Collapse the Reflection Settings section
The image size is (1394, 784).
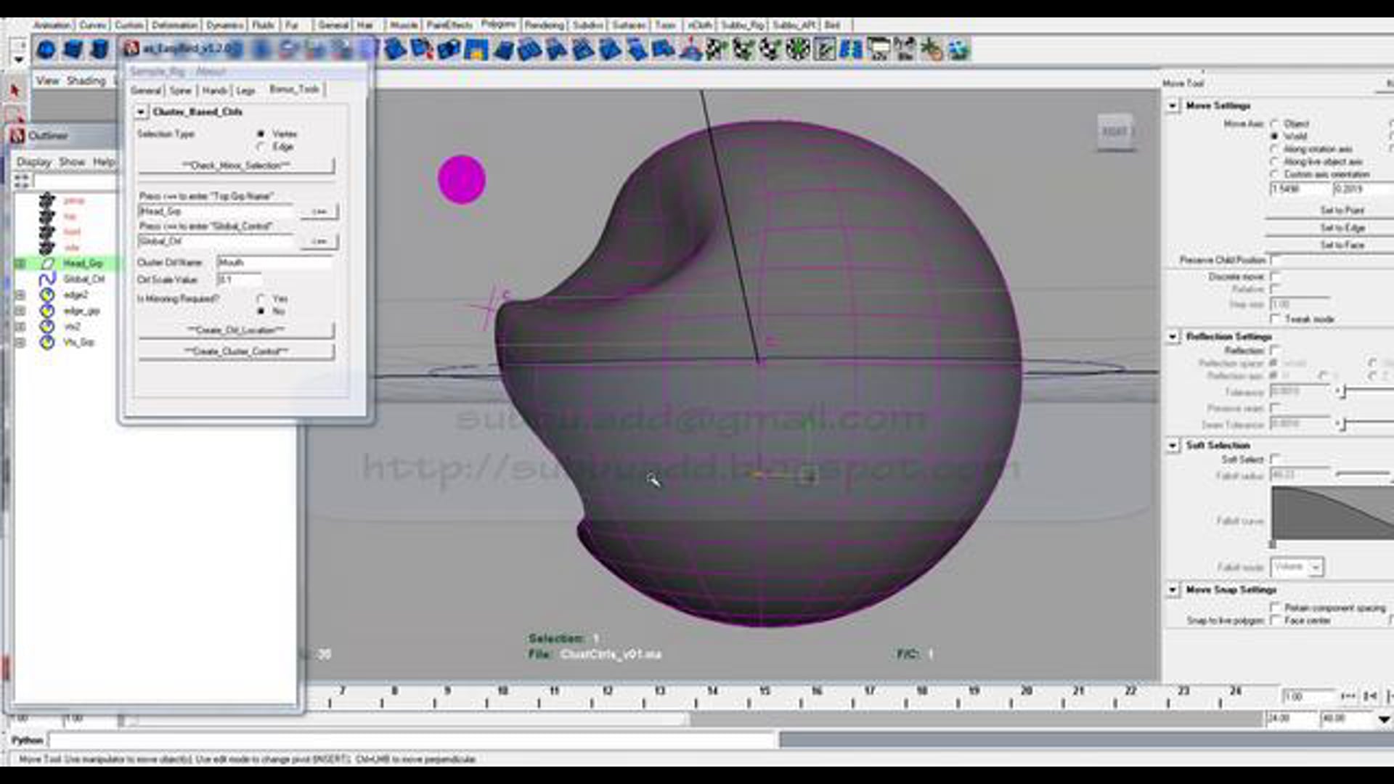pyautogui.click(x=1173, y=337)
